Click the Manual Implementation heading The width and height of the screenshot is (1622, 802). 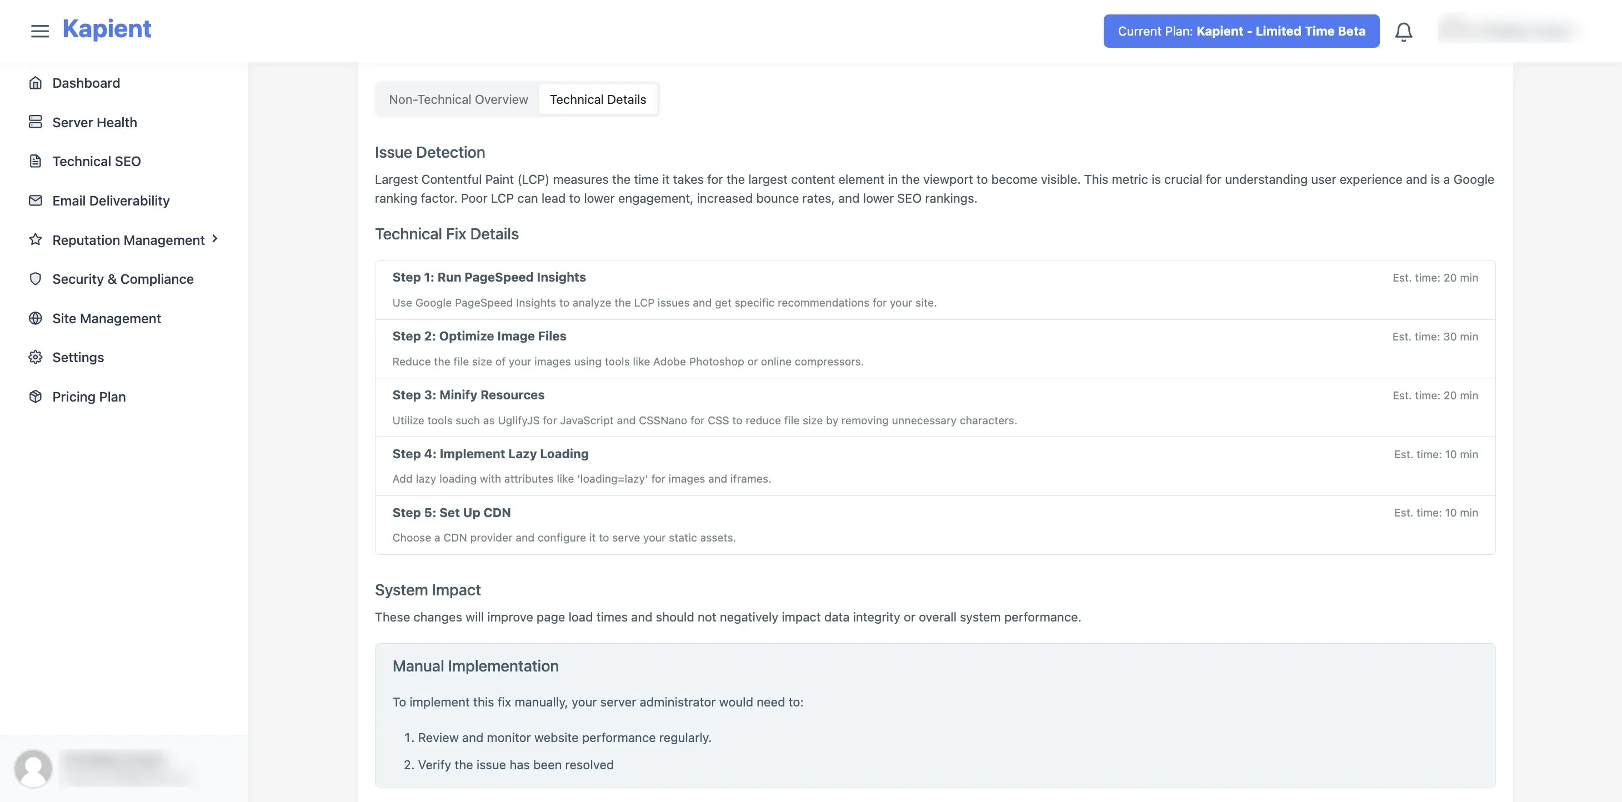[475, 666]
